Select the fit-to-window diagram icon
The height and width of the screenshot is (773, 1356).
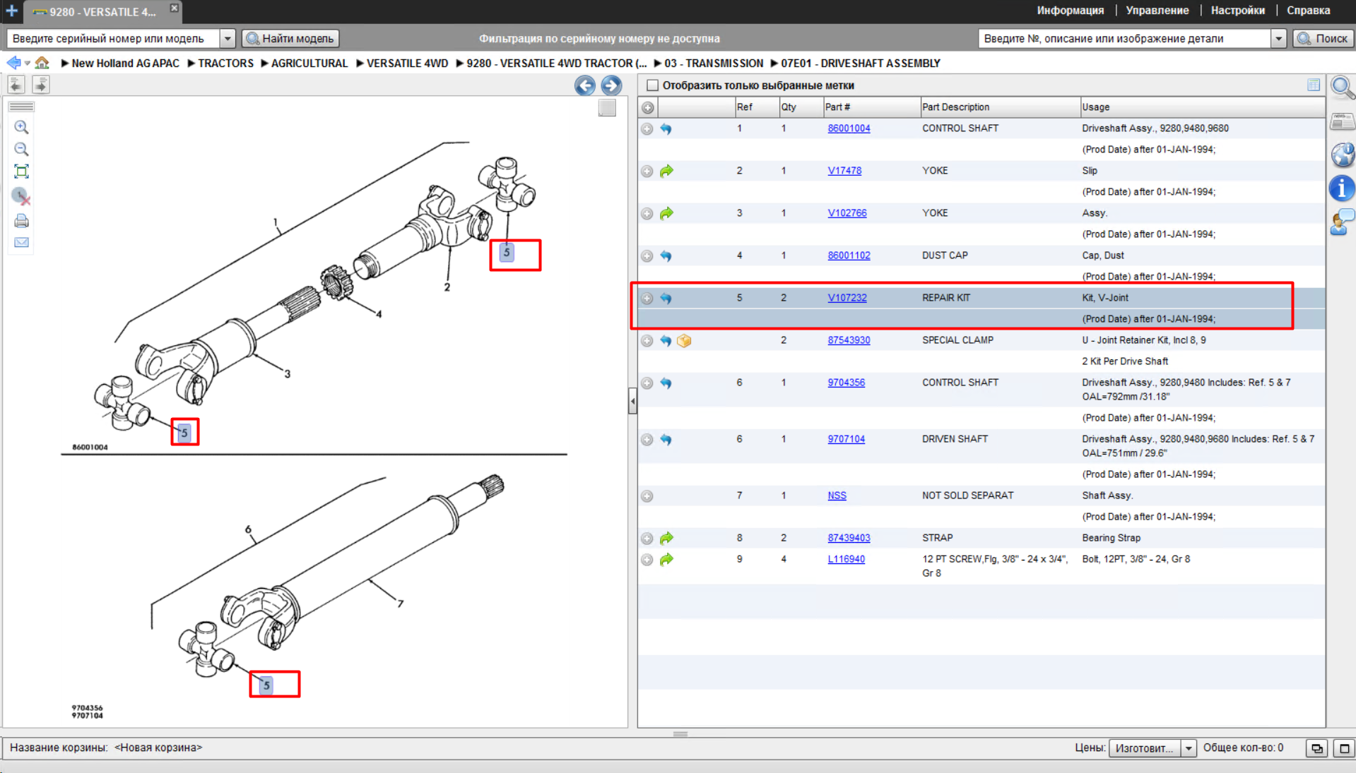[21, 172]
